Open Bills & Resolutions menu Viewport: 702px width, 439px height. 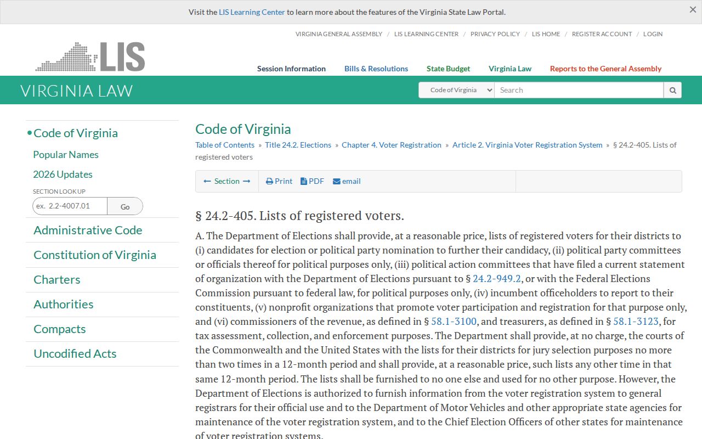(376, 69)
